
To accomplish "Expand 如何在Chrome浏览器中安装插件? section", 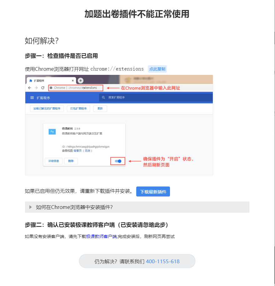I will click(x=137, y=207).
